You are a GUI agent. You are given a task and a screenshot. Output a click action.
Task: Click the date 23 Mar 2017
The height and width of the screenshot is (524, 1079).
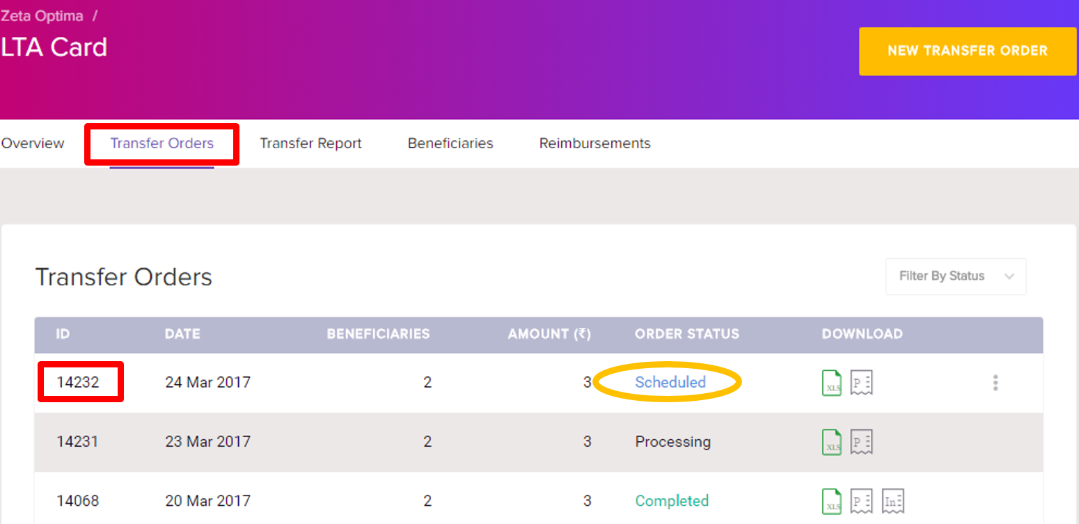[207, 441]
